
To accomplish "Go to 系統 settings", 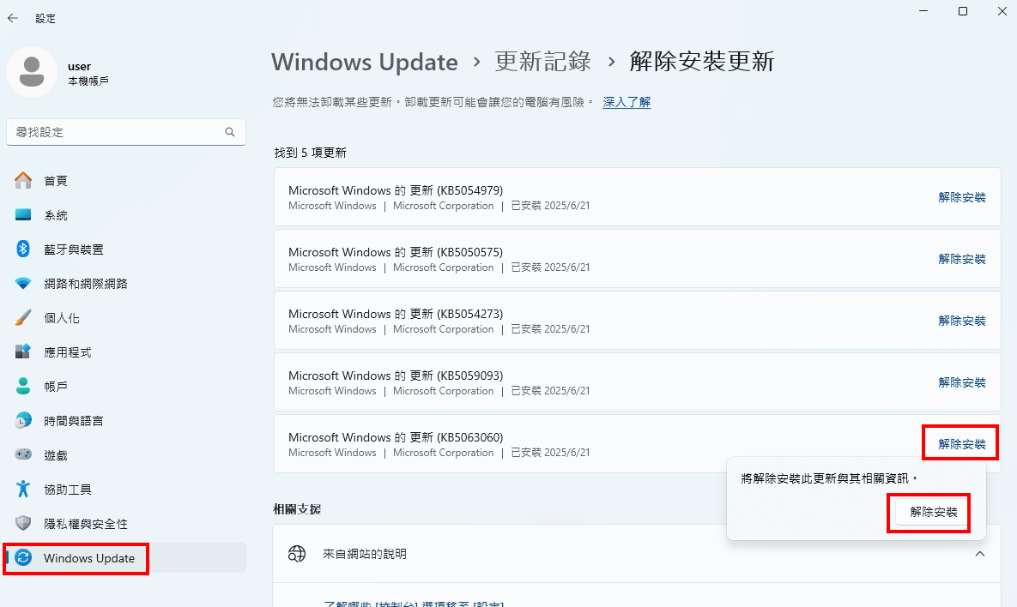I will [x=126, y=215].
